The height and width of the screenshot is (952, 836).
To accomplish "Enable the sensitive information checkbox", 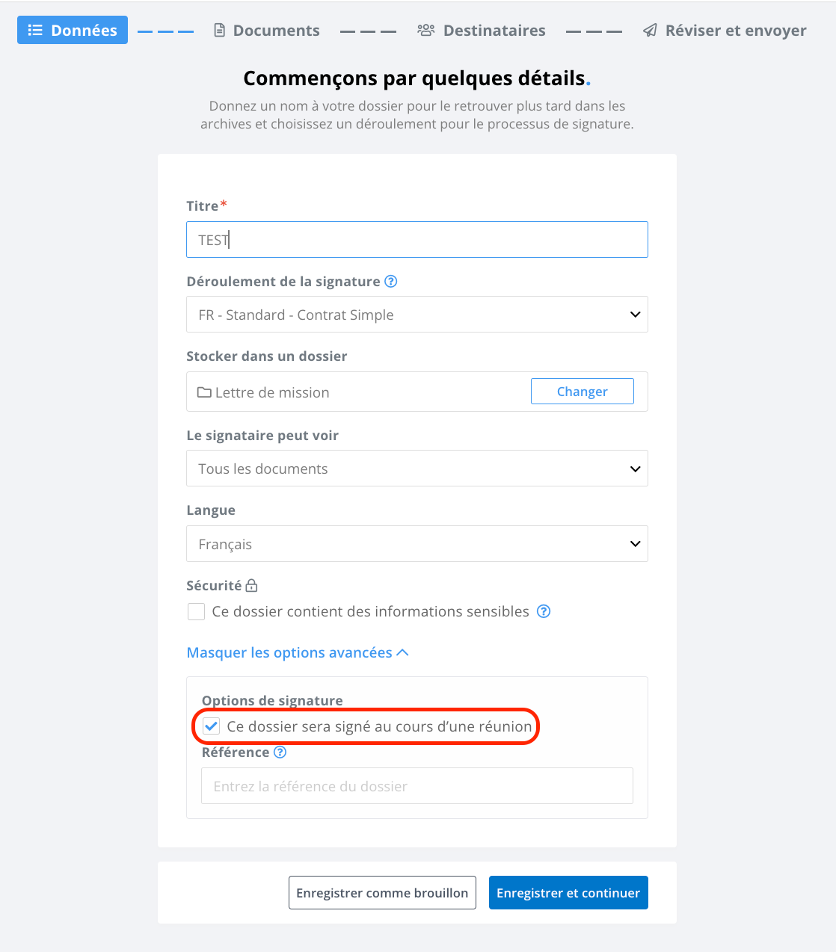I will 196,612.
